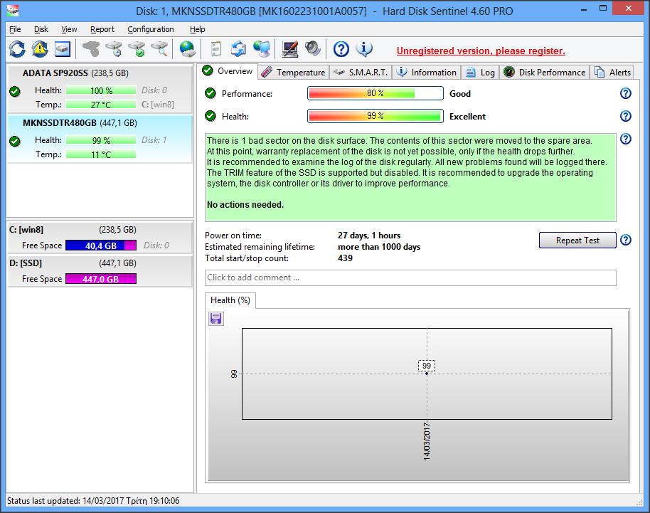Switch to the Log tab
The height and width of the screenshot is (513, 650).
point(480,73)
